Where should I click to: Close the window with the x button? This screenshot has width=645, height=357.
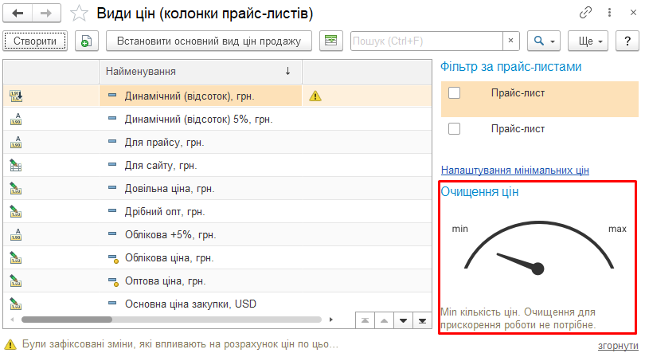click(634, 13)
